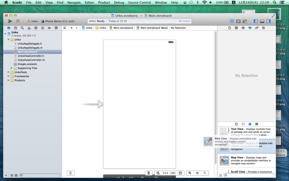Show the File Template library

click(236, 124)
